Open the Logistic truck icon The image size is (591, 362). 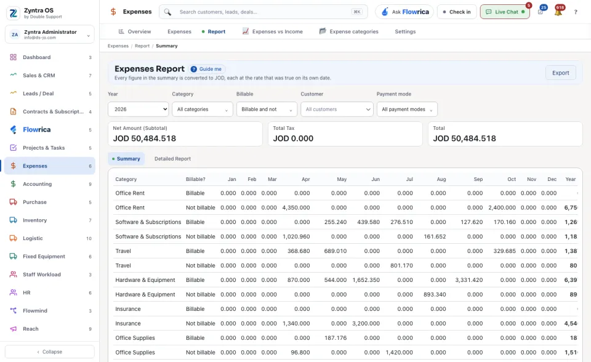(13, 238)
